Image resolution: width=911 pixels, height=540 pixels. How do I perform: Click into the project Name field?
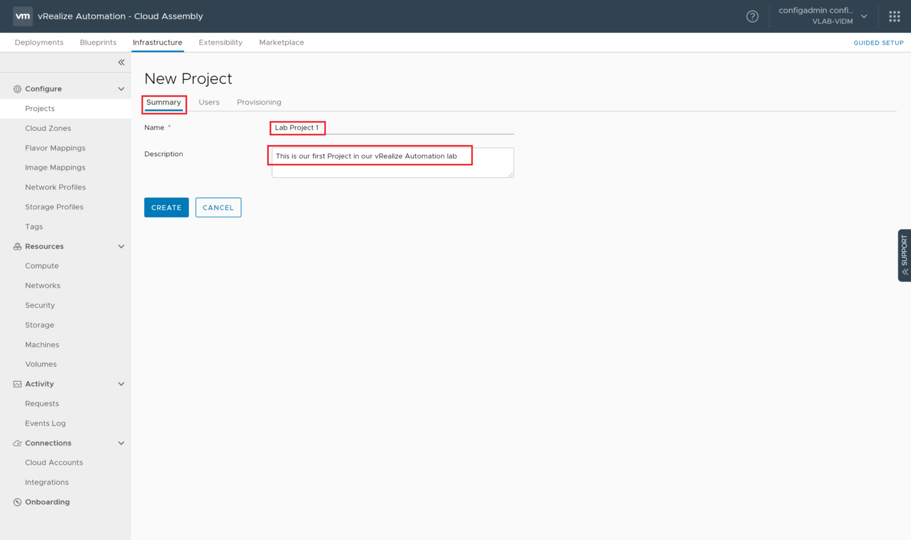[415, 128]
